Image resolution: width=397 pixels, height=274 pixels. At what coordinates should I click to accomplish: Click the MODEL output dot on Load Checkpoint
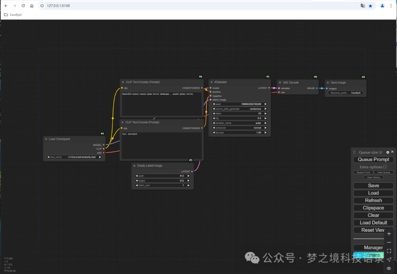point(104,145)
